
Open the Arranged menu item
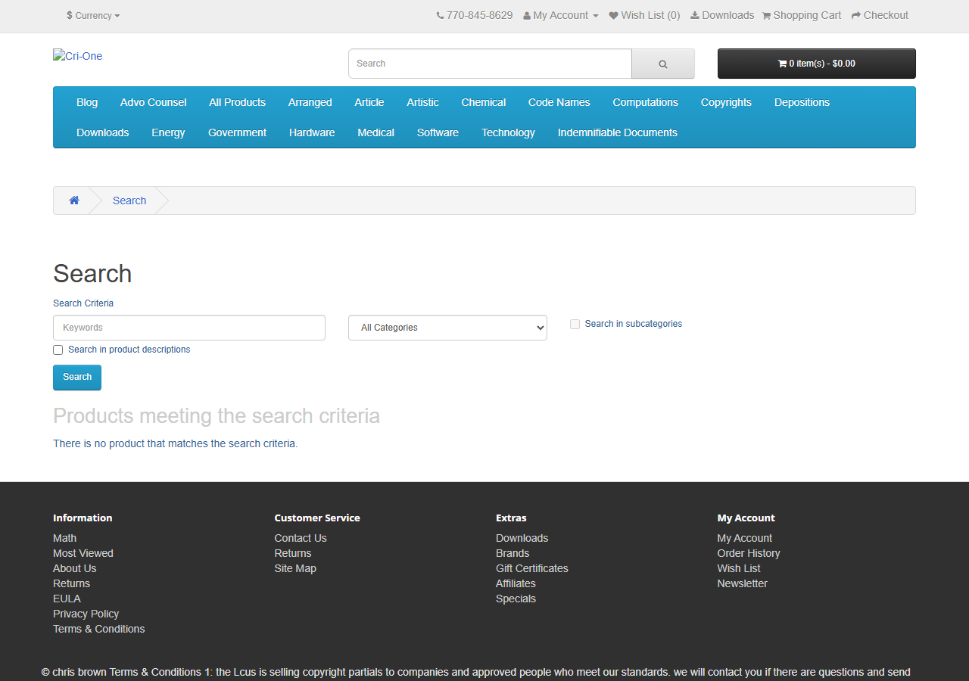(x=310, y=102)
